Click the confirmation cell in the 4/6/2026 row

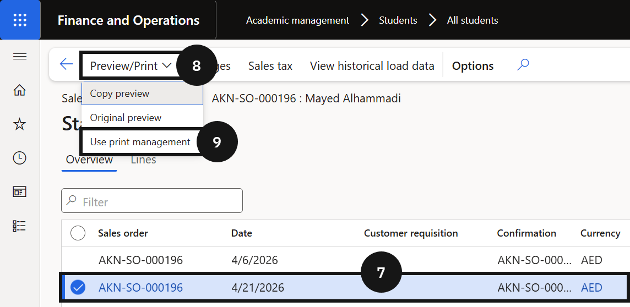pos(534,260)
